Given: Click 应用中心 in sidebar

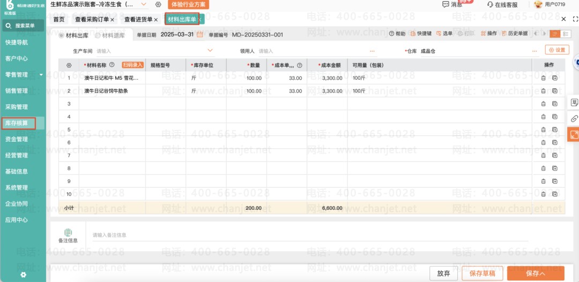Looking at the screenshot, I should [x=17, y=220].
